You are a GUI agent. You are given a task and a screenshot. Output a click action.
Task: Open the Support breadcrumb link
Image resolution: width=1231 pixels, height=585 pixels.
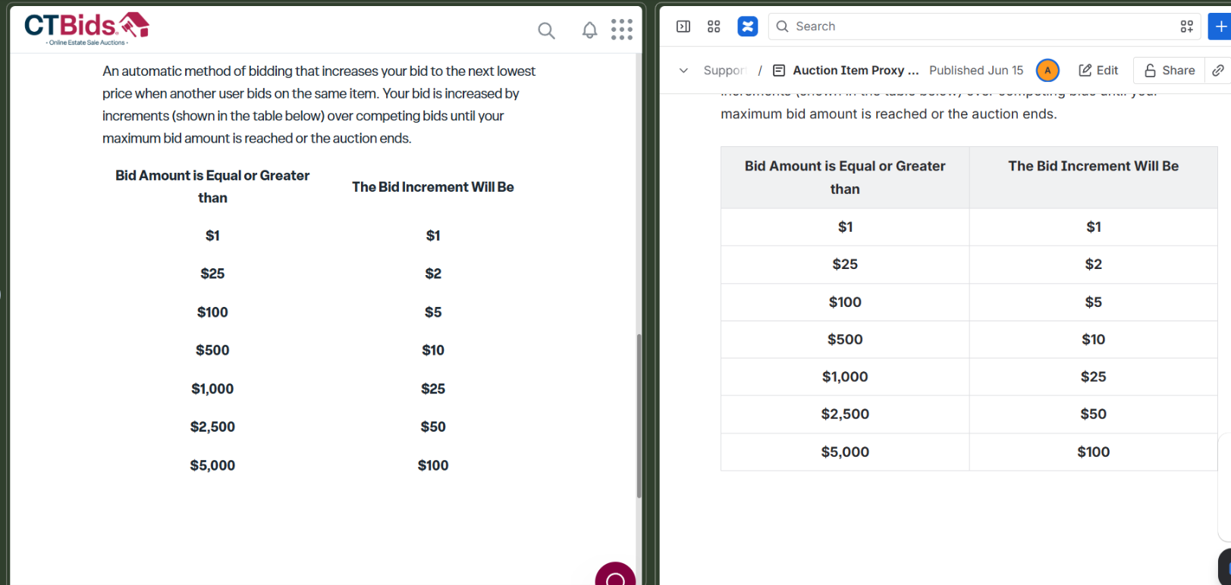tap(725, 70)
